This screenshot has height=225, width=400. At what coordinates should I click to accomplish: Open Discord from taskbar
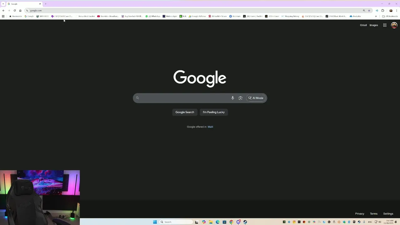coord(238,222)
